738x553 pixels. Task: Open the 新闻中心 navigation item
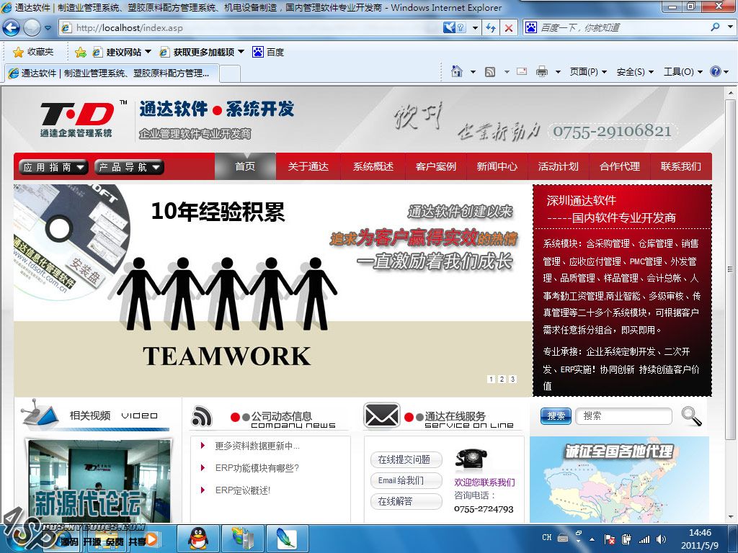coord(497,166)
